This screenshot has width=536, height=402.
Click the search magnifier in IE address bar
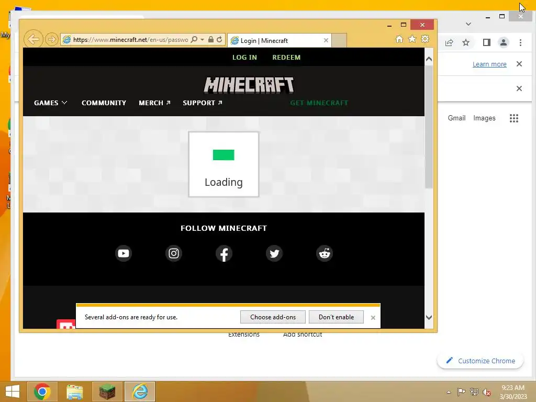coord(194,39)
